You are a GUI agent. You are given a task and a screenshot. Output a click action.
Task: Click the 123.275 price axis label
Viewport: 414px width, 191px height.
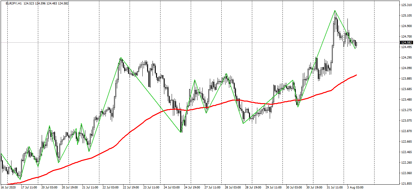(407, 110)
